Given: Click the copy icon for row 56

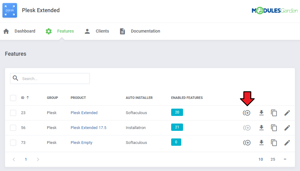Looking at the screenshot, I should (x=274, y=128).
